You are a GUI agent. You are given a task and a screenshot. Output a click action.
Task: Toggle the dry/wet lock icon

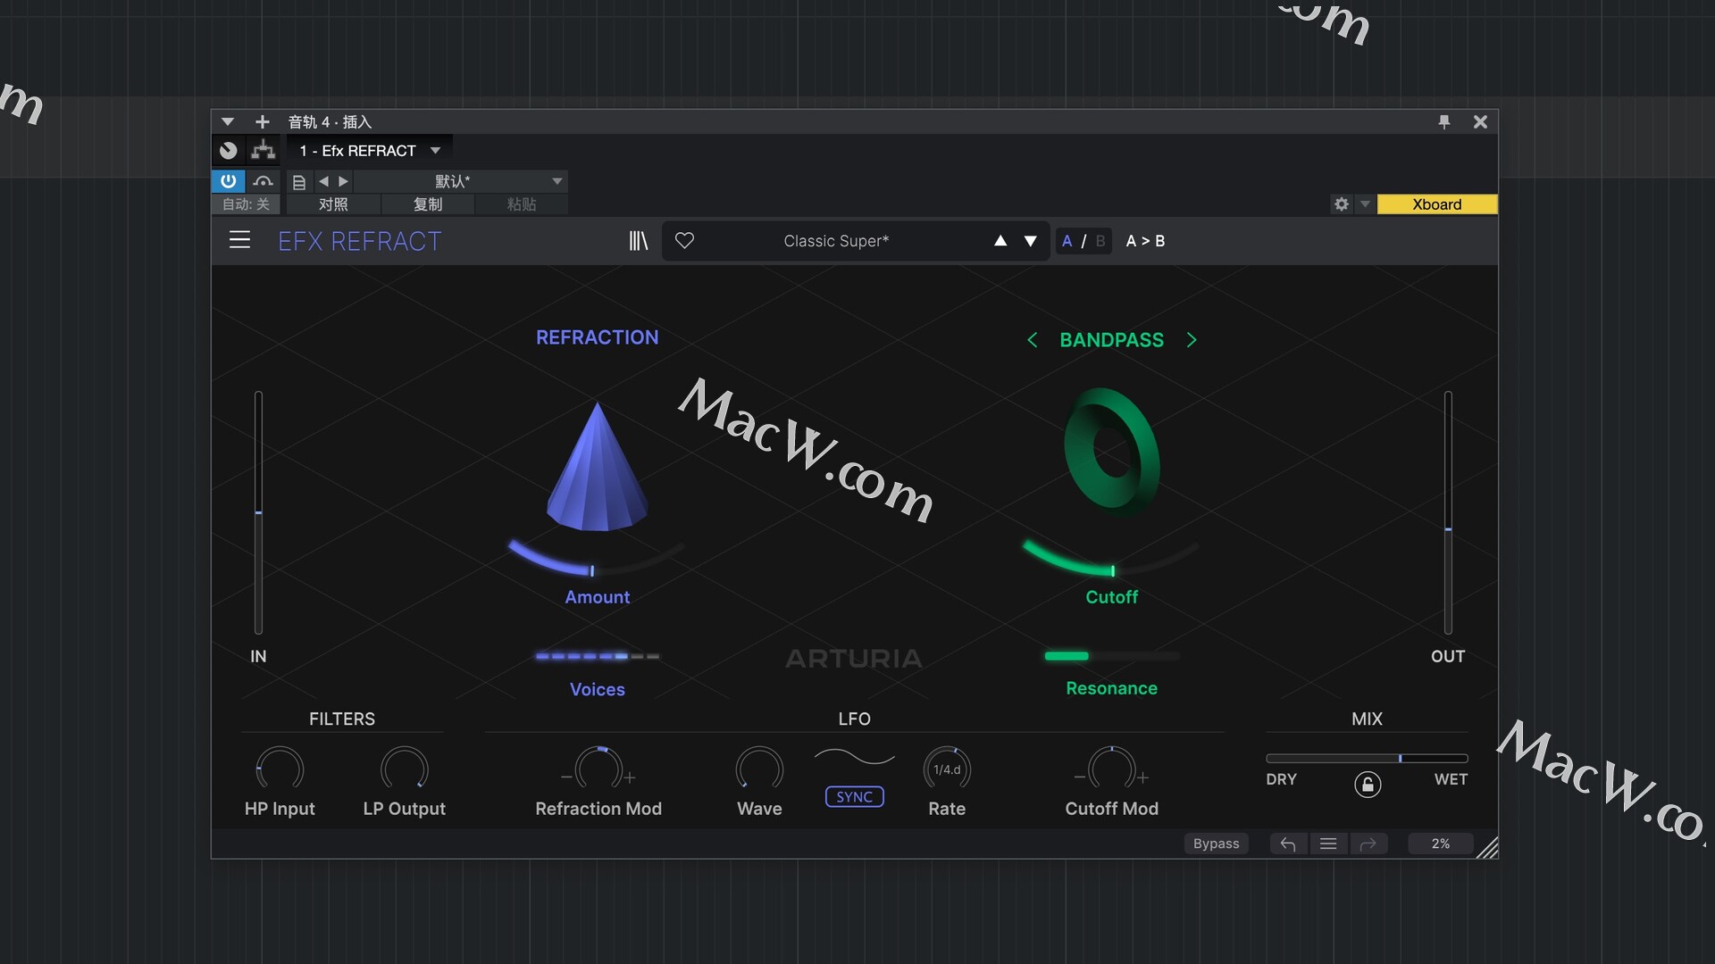pos(1368,785)
